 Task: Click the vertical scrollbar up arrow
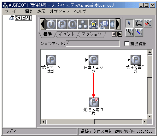(x=150, y=52)
